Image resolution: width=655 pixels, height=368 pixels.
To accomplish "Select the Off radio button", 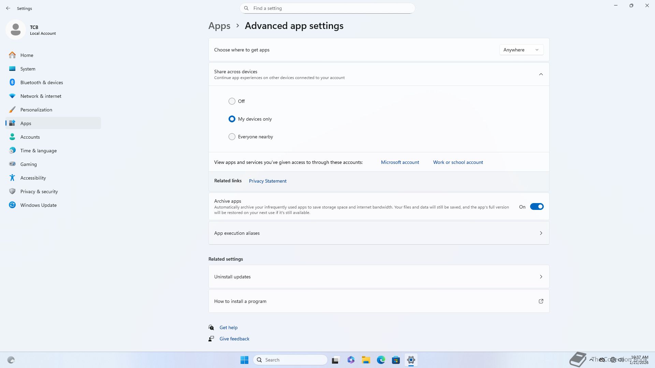I will pyautogui.click(x=232, y=101).
